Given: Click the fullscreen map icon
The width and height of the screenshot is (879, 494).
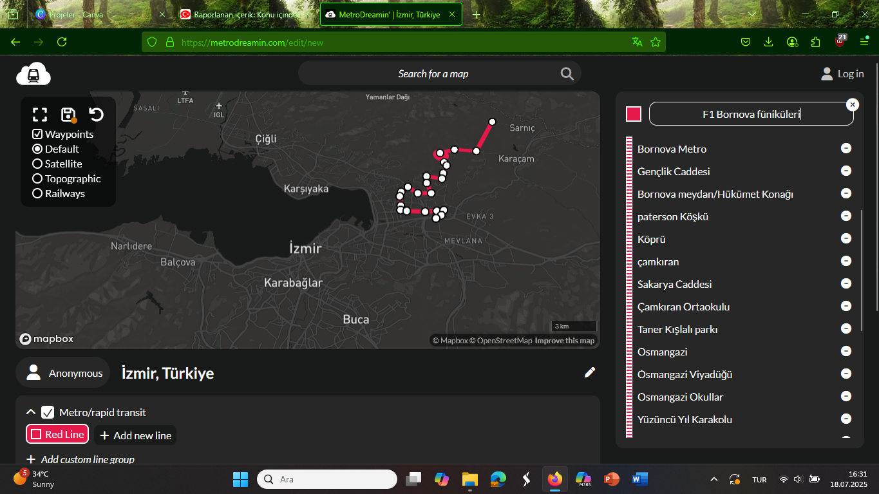Looking at the screenshot, I should 40,115.
